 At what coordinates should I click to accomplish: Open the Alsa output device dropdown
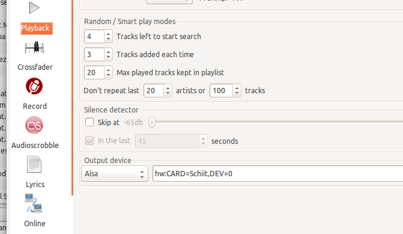[115, 173]
